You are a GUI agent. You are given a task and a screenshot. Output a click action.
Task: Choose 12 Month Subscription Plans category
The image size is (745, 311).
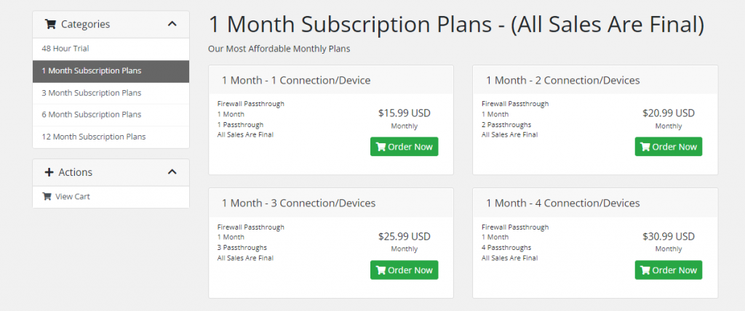pyautogui.click(x=94, y=137)
